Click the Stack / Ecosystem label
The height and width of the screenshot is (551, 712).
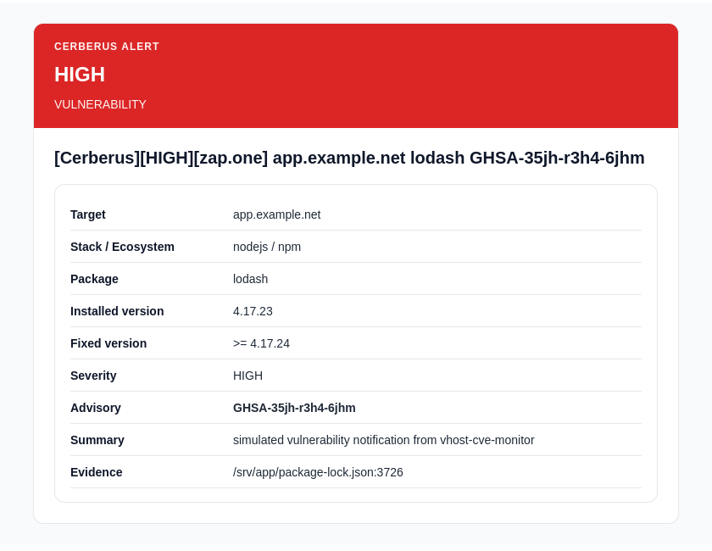click(x=122, y=247)
